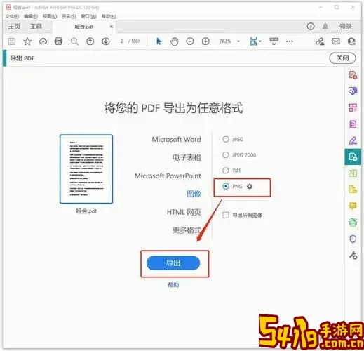The height and width of the screenshot is (351, 364).
Task: Click the zoom out minus icon
Action: coord(190,41)
